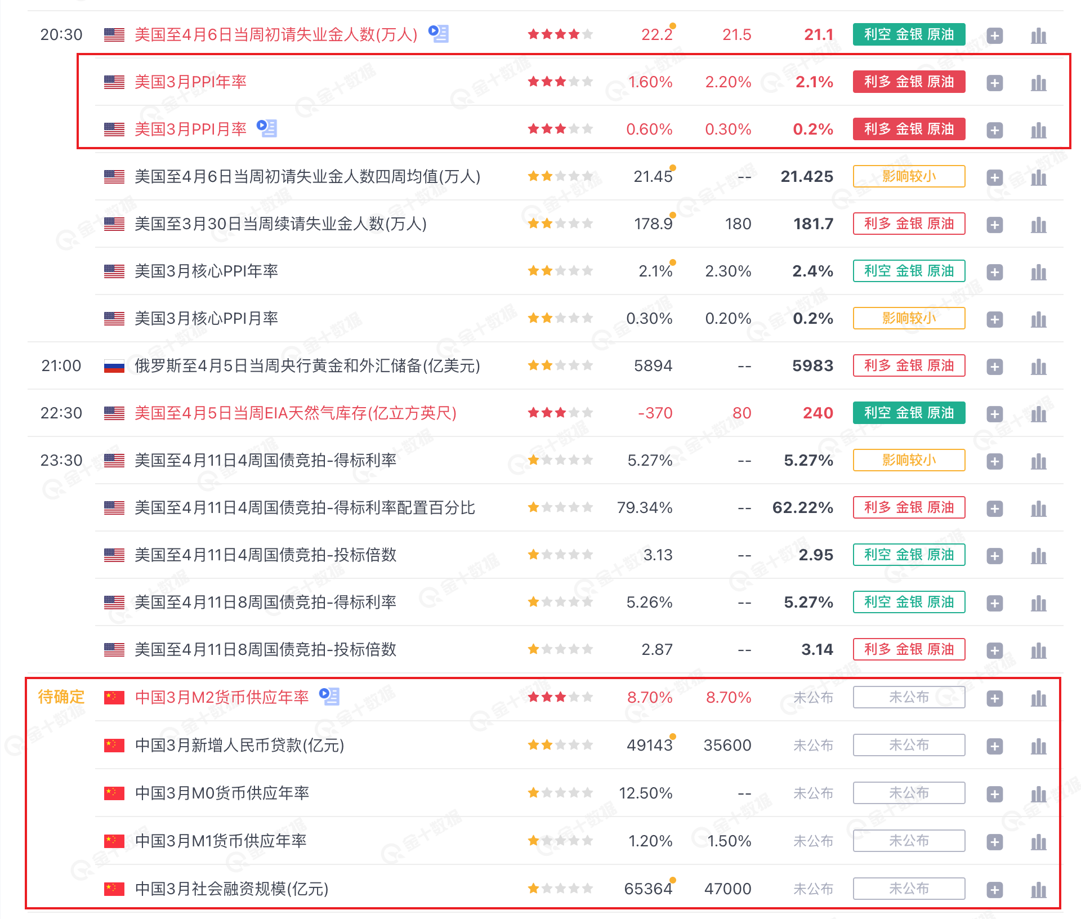Click the 待确定 time label
Viewport: 1081px width, 919px height.
61,697
